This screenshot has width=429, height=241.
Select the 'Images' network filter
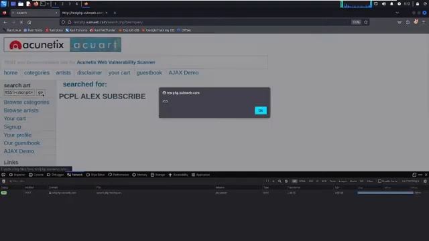(x=343, y=181)
